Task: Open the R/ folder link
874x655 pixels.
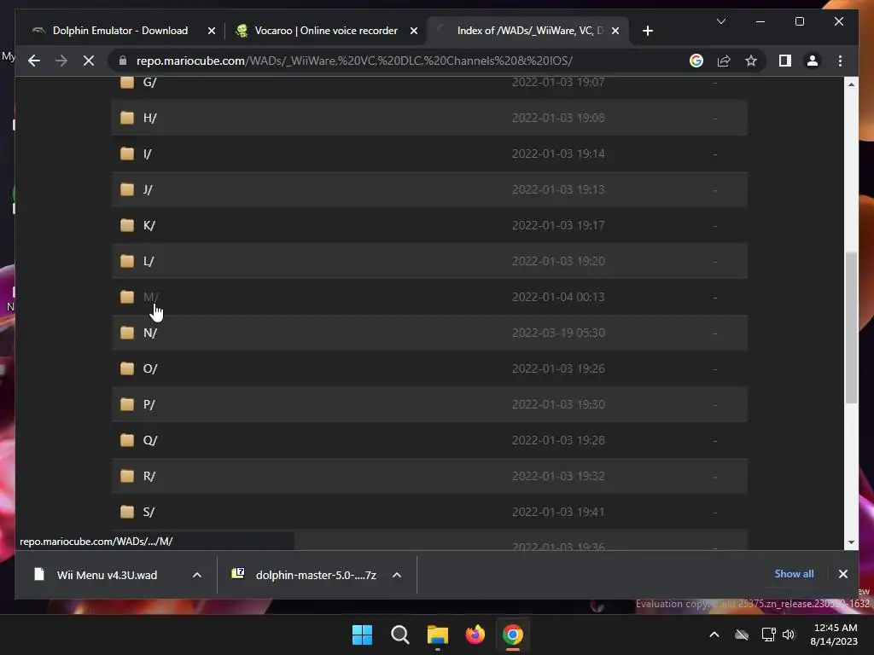Action: coord(149,476)
